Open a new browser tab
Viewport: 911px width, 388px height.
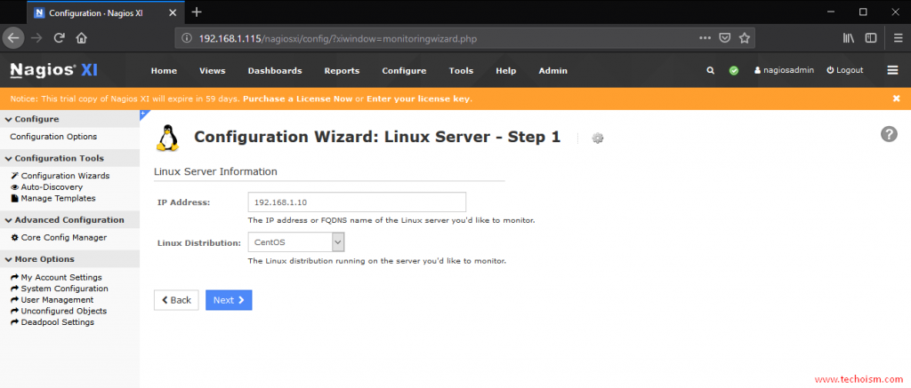[197, 12]
